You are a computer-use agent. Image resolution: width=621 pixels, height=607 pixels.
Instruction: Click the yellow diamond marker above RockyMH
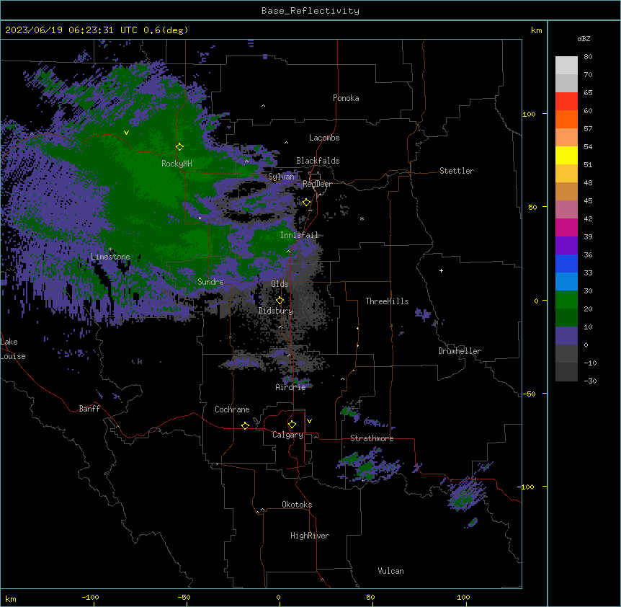[x=179, y=147]
